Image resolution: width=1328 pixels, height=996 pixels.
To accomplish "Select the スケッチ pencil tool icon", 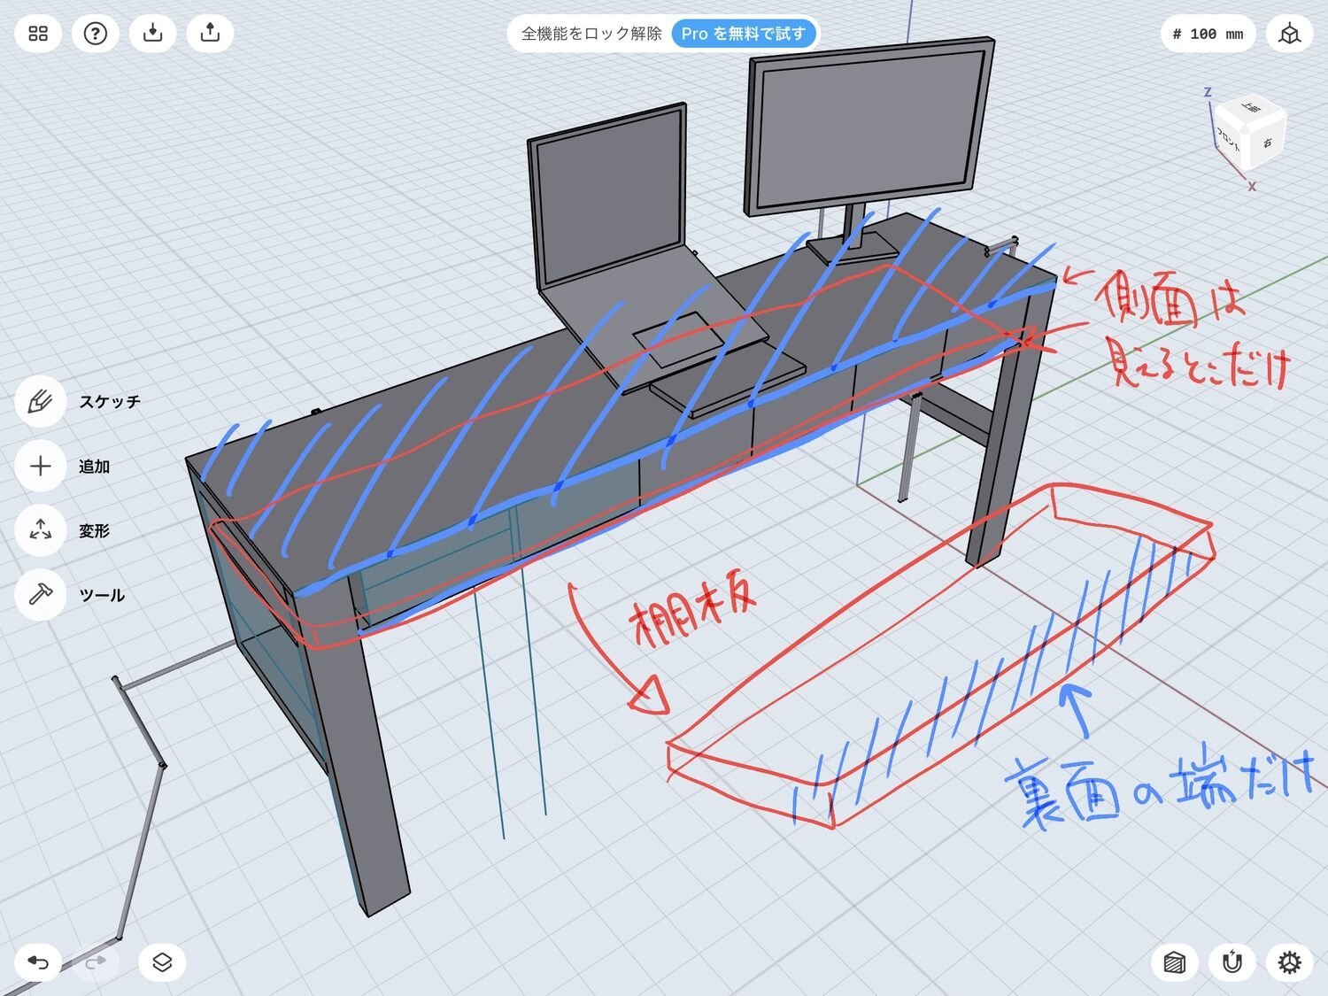I will [x=40, y=402].
